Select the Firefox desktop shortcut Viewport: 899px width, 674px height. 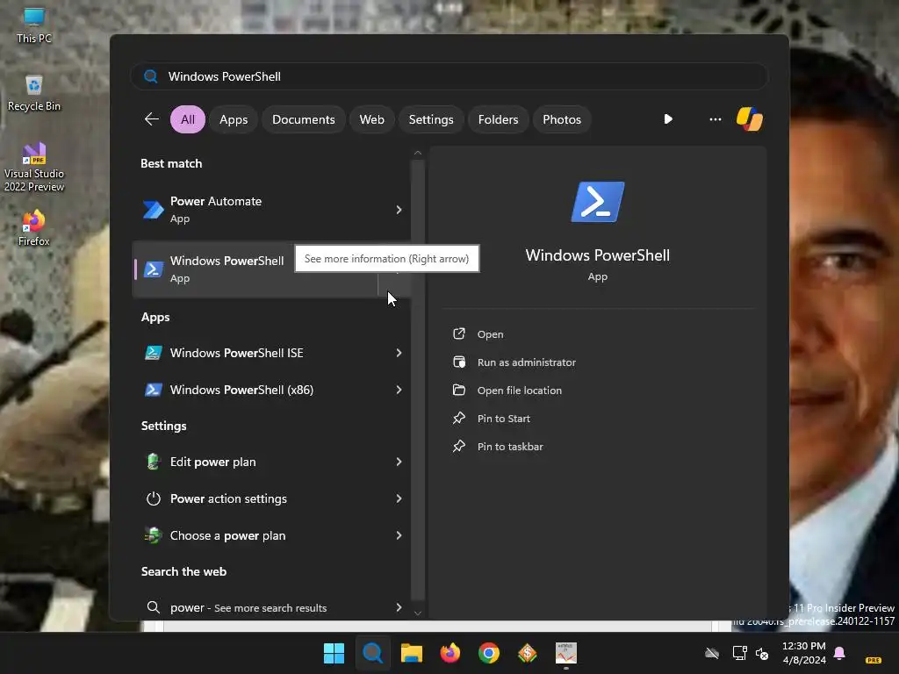click(34, 228)
